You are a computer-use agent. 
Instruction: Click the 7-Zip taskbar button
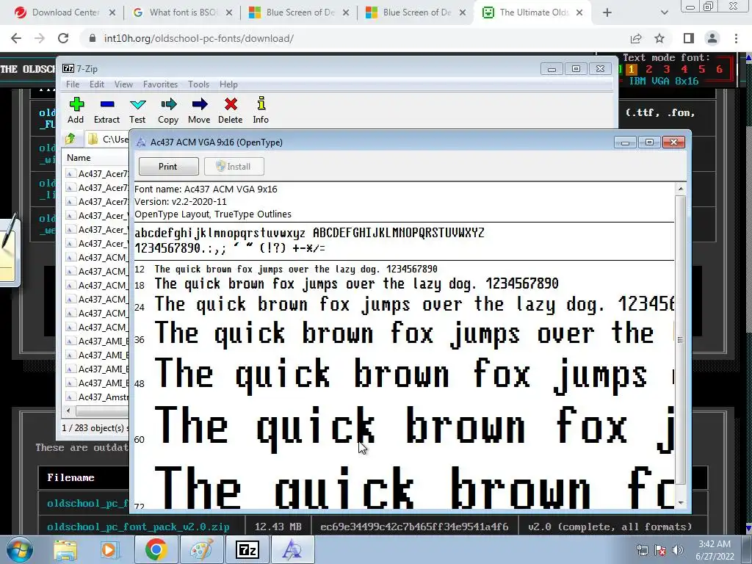click(247, 550)
